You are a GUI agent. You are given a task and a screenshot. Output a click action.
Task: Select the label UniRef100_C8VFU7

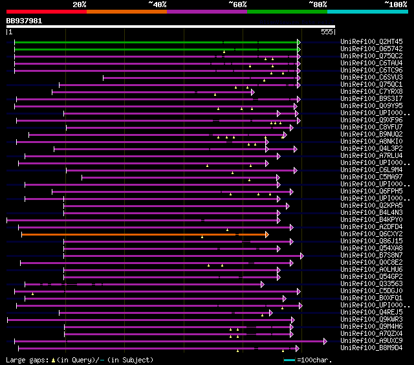tap(371, 127)
